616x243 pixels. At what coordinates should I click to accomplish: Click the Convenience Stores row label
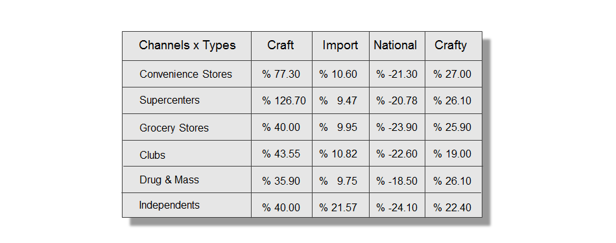pyautogui.click(x=186, y=74)
